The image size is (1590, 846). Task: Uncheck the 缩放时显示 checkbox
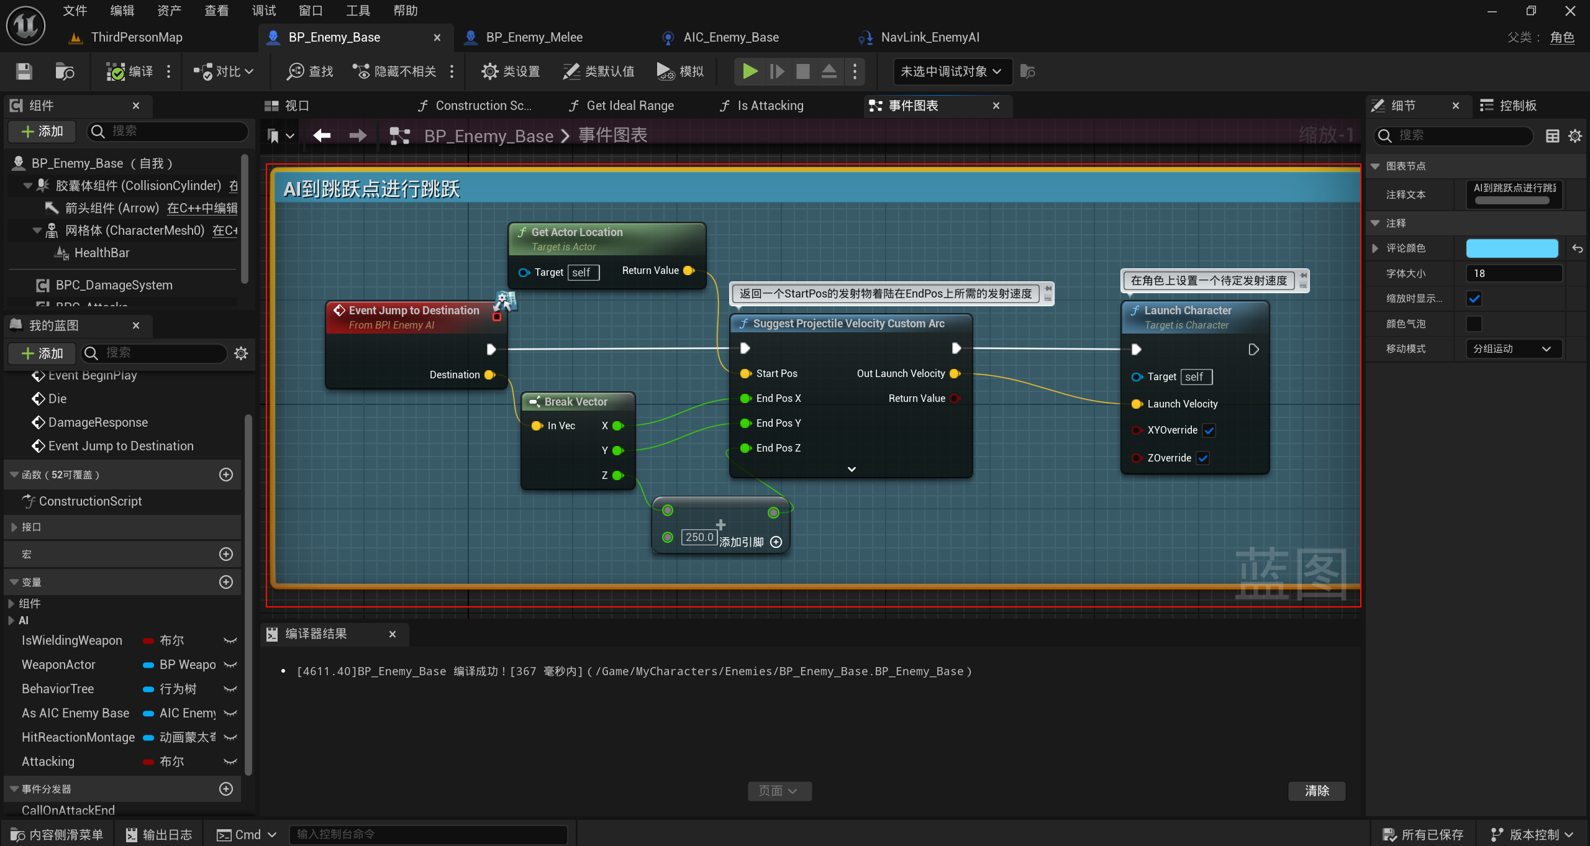point(1474,299)
